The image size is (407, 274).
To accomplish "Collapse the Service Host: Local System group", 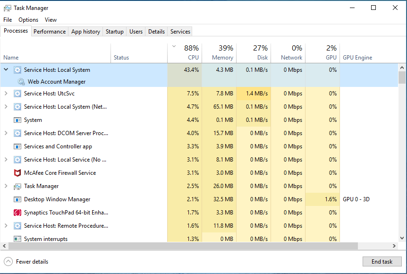I will [6, 69].
